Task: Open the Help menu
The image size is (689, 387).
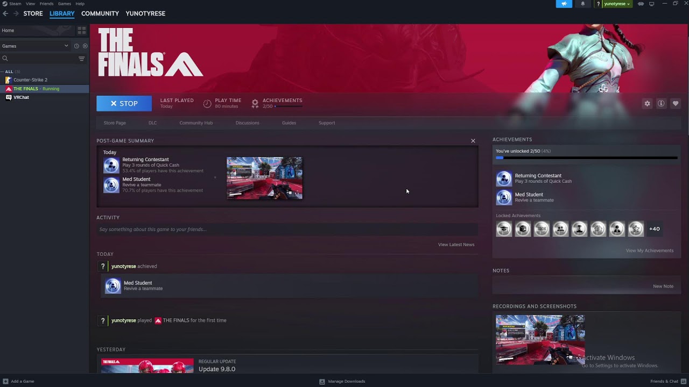Action: click(x=80, y=4)
